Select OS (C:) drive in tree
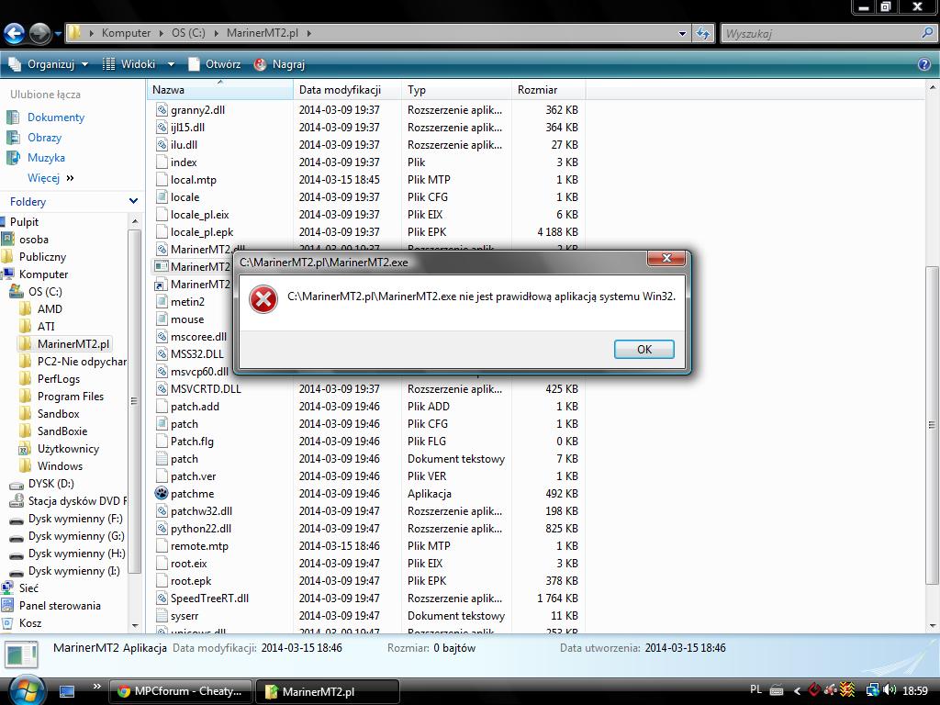This screenshot has width=940, height=705. click(x=45, y=291)
